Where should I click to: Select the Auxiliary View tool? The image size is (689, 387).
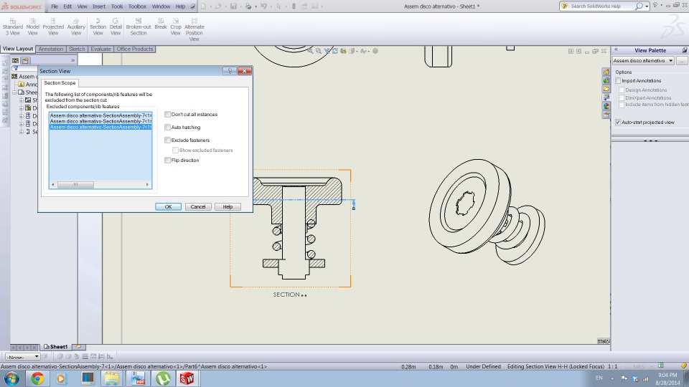tap(76, 27)
